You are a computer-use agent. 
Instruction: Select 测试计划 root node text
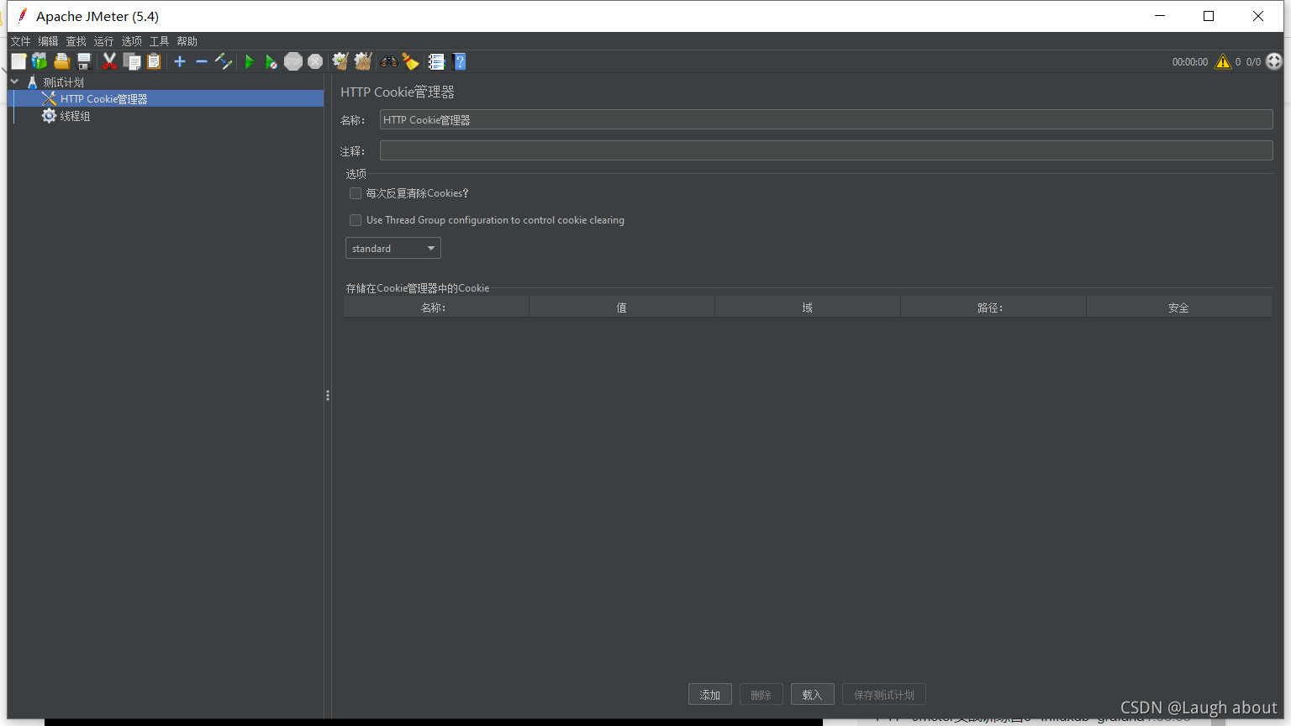point(63,82)
